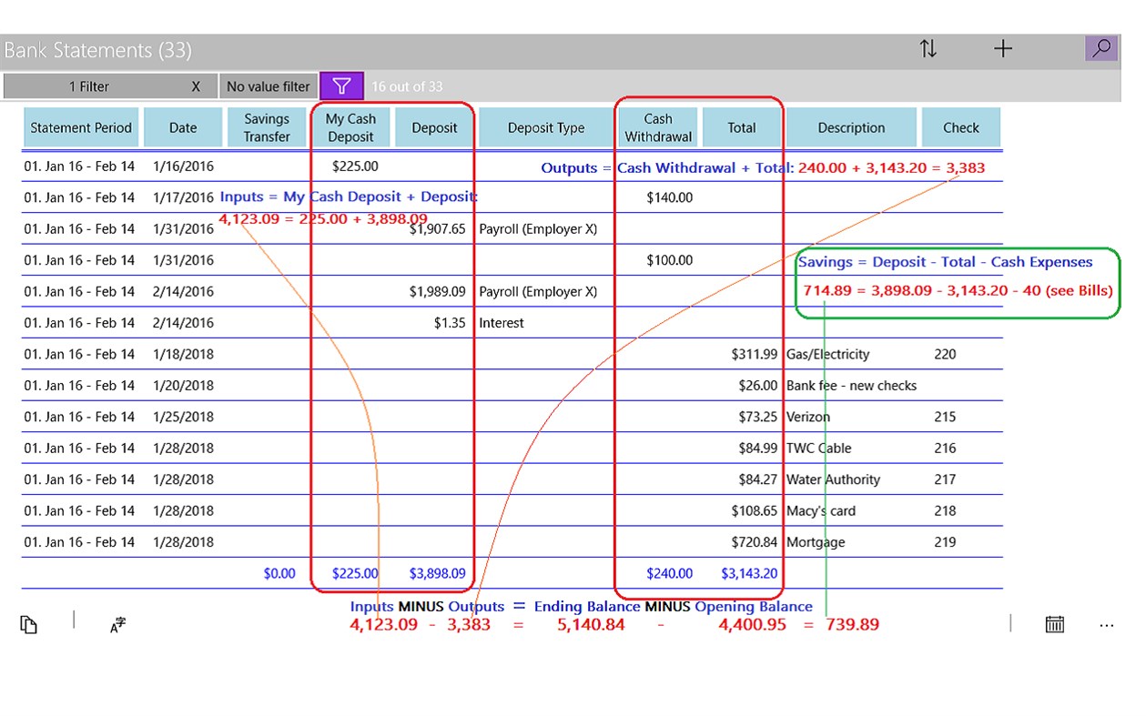Add a new bank statement entry
The height and width of the screenshot is (716, 1146).
[x=1002, y=49]
